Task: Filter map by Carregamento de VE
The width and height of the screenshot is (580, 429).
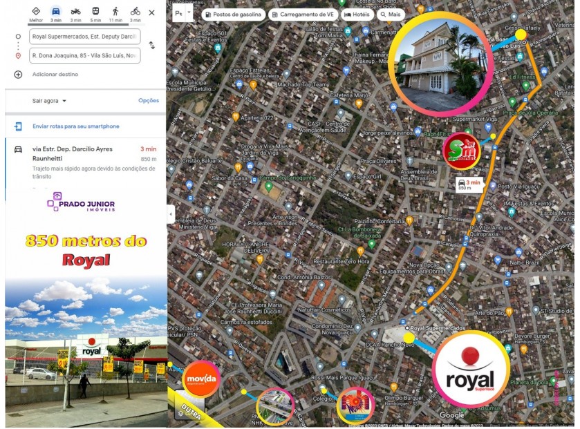Action: (303, 15)
